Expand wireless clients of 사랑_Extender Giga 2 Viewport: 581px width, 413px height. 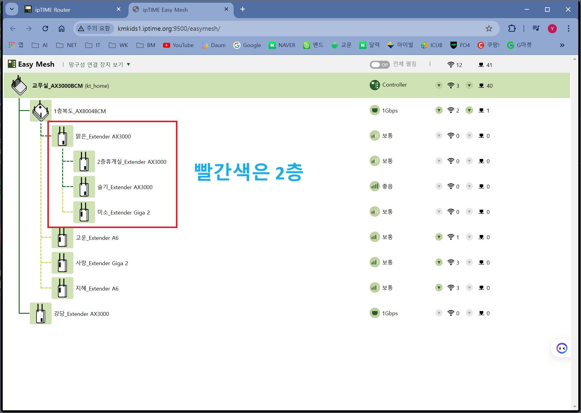(439, 262)
